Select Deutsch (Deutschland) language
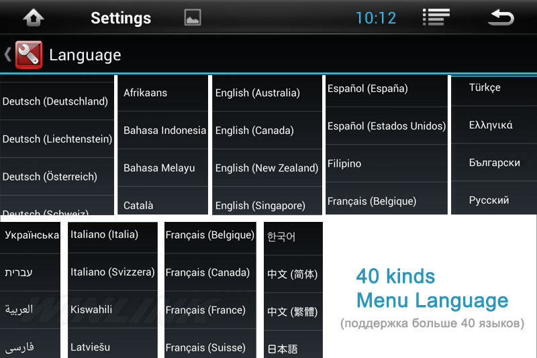 (x=56, y=101)
